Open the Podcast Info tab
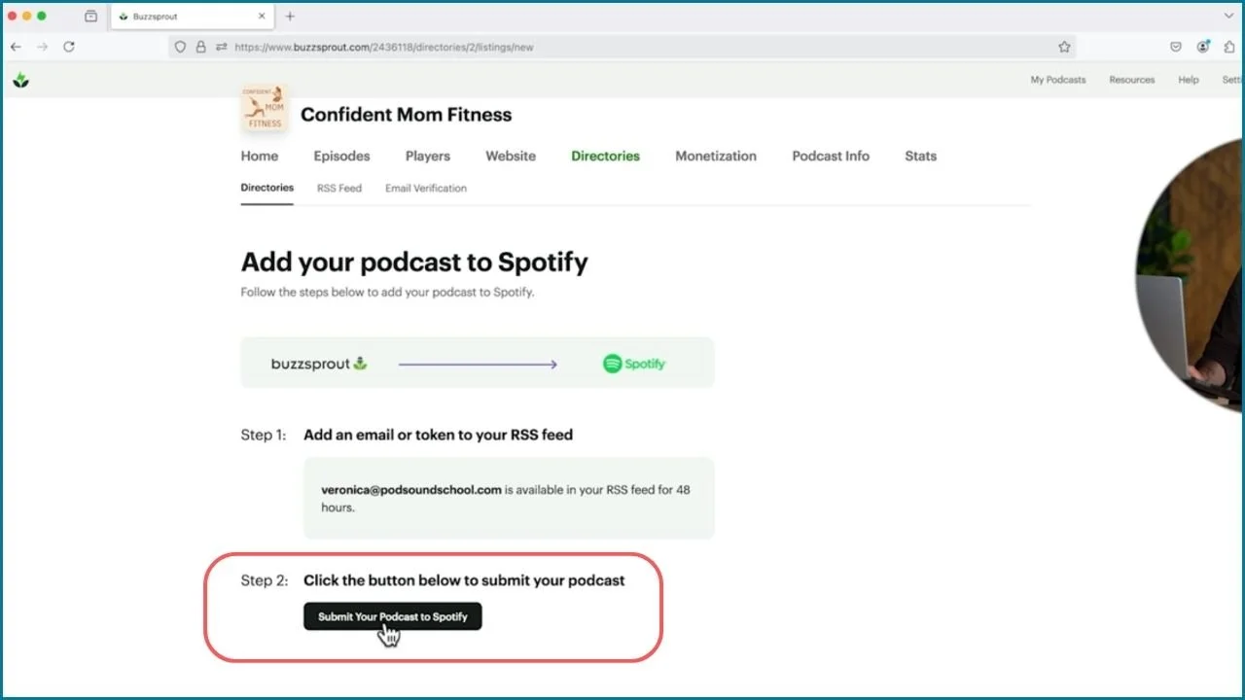This screenshot has height=700, width=1245. click(x=831, y=156)
